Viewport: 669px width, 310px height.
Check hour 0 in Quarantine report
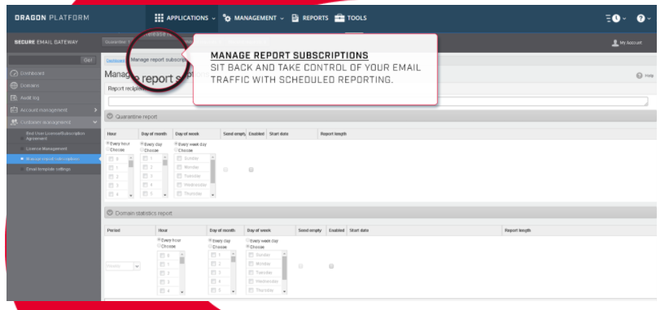click(x=111, y=158)
